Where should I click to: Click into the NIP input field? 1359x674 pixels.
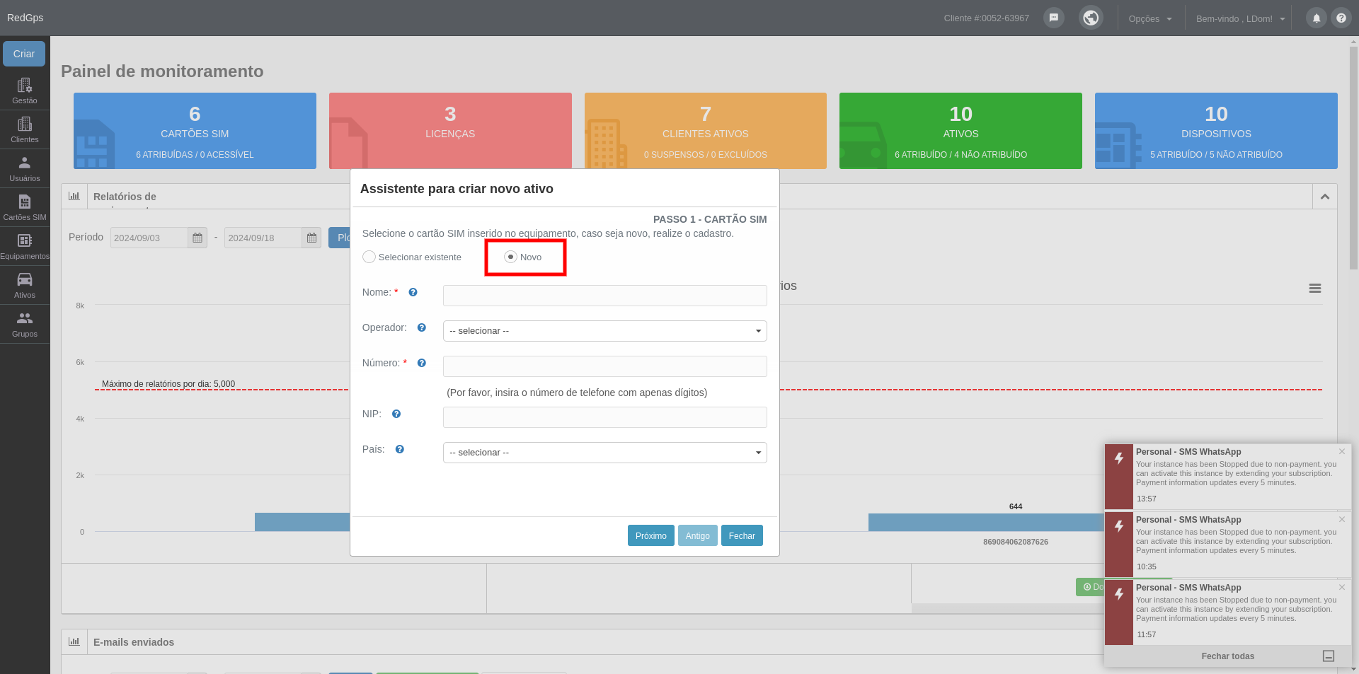coord(605,417)
